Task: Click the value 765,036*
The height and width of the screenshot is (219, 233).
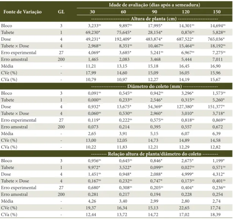Action: click(216, 39)
